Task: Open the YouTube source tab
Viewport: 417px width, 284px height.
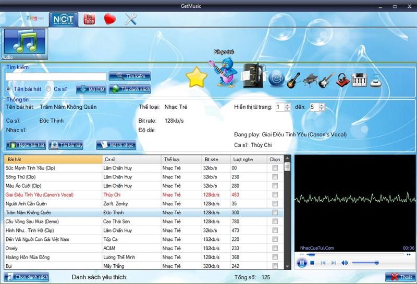Action: 89,20
